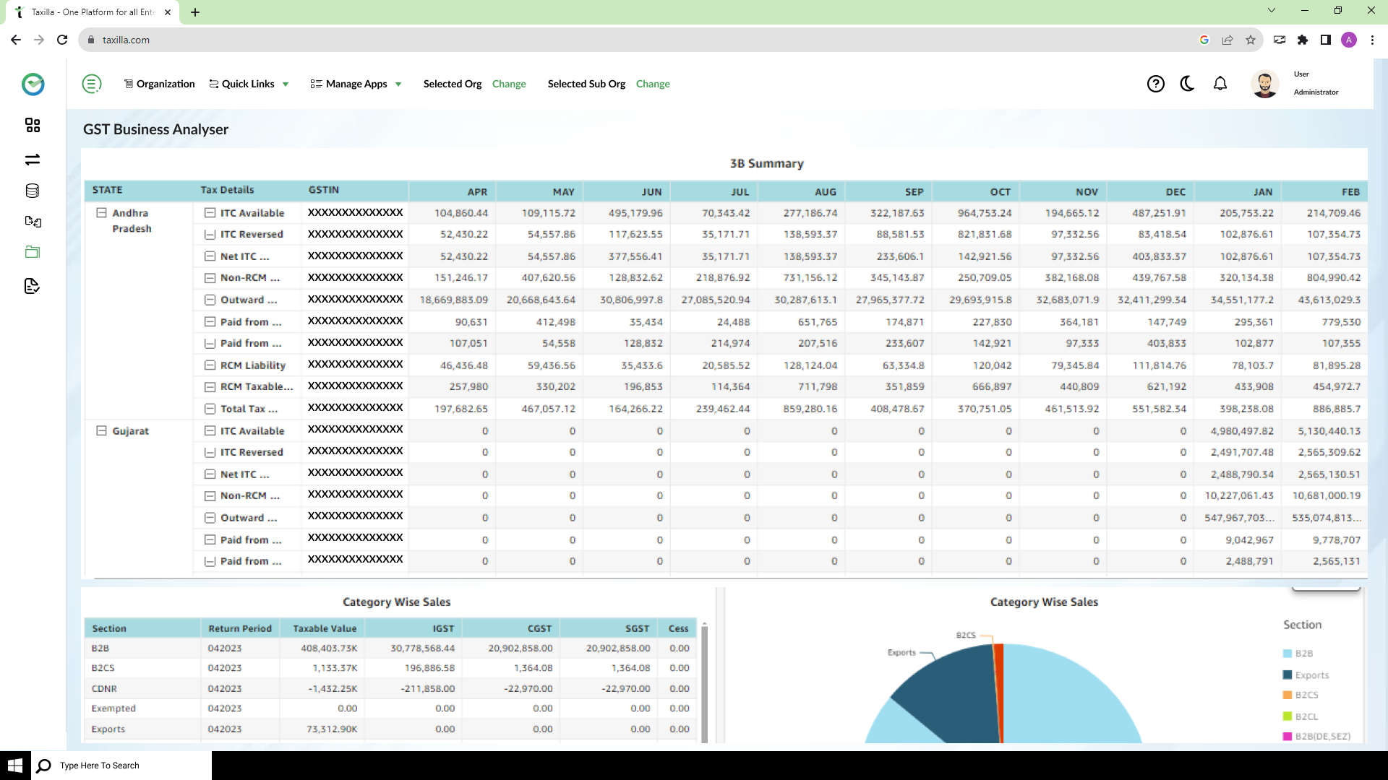Screen dimensions: 1388x780
Task: Collapse Gujarat Outward row
Action: [210, 518]
